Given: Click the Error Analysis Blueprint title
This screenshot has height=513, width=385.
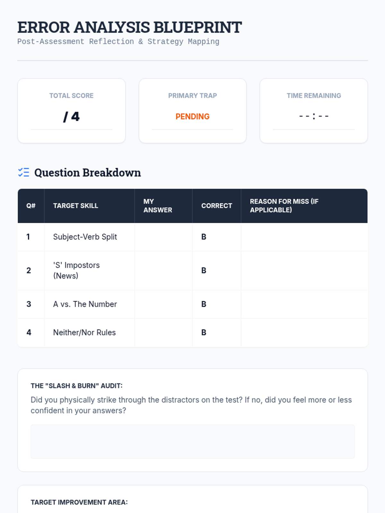Looking at the screenshot, I should pyautogui.click(x=129, y=28).
